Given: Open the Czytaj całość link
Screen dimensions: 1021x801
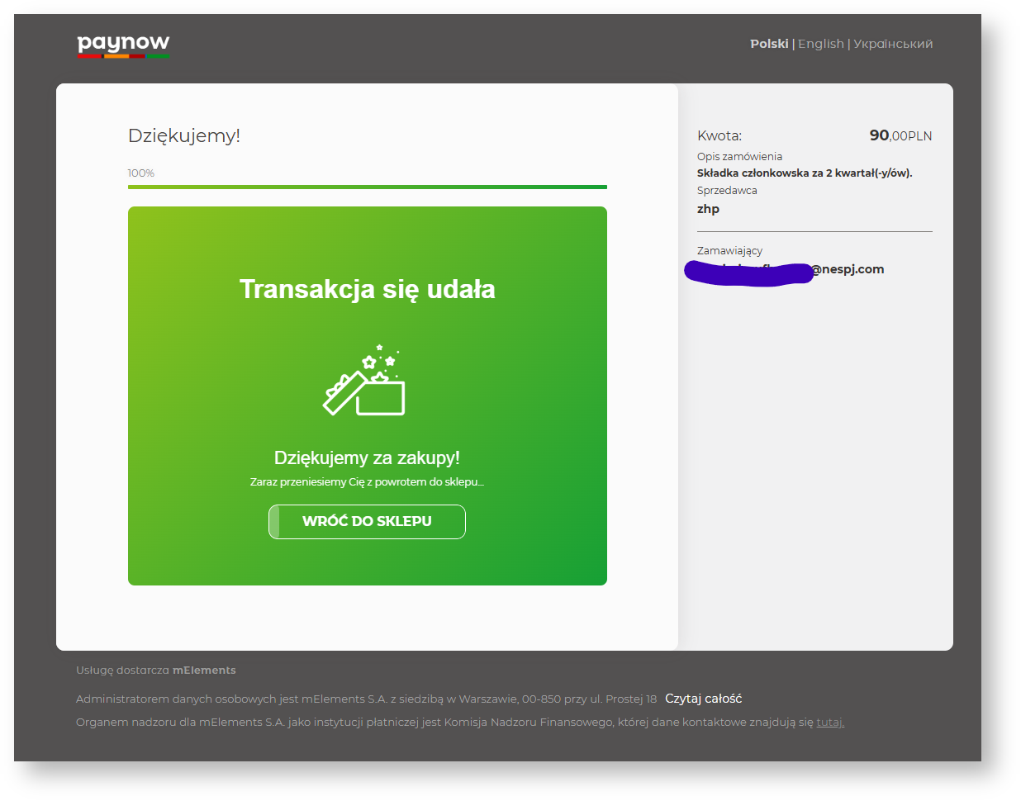Looking at the screenshot, I should coord(703,699).
